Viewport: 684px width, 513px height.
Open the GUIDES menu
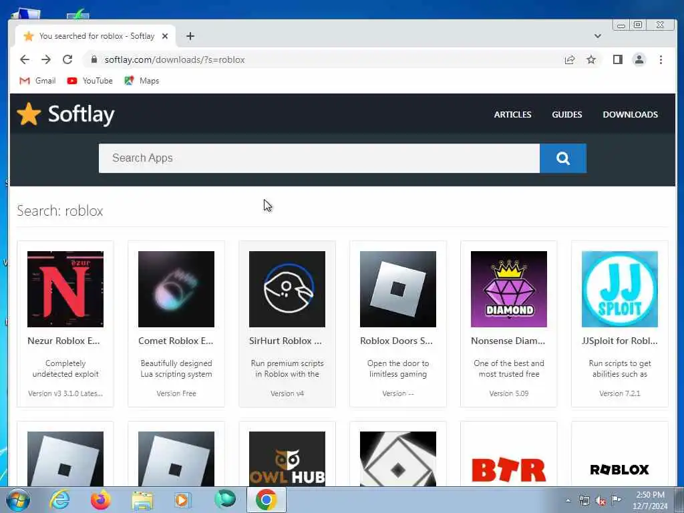point(566,114)
